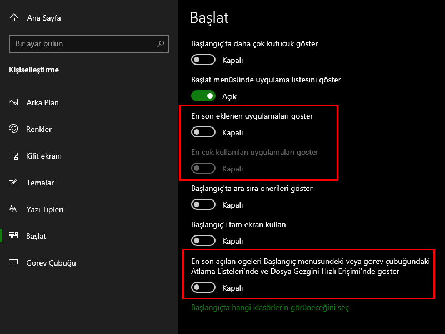Go to Ana Sayfa settings home
Image resolution: width=445 pixels, height=334 pixels.
43,18
